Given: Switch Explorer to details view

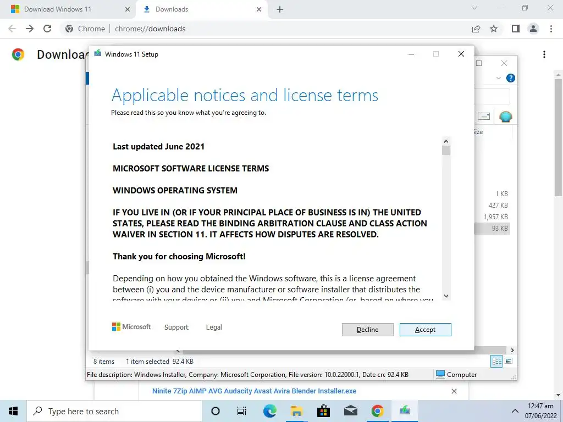Looking at the screenshot, I should coord(496,361).
